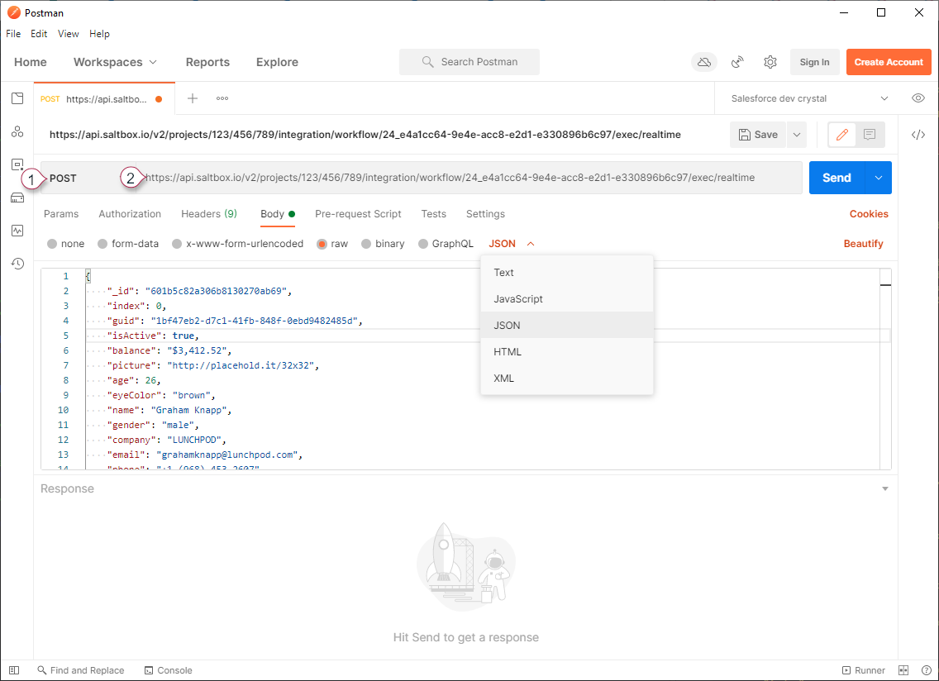Expand the Workspaces dropdown
Screen dimensions: 939x681
115,62
